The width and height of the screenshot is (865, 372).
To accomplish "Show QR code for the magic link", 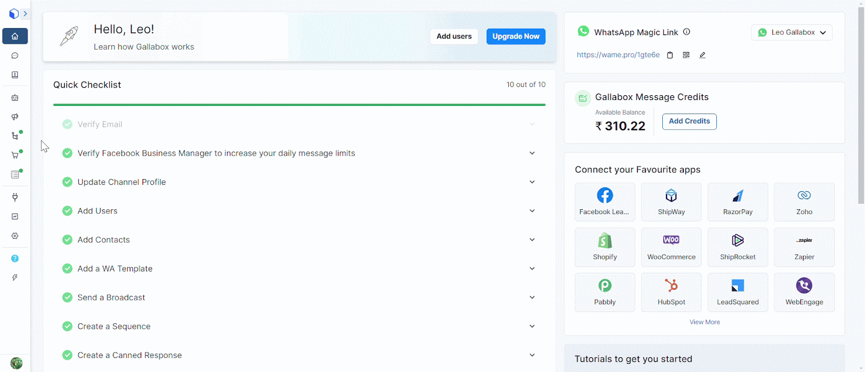I will click(x=686, y=55).
